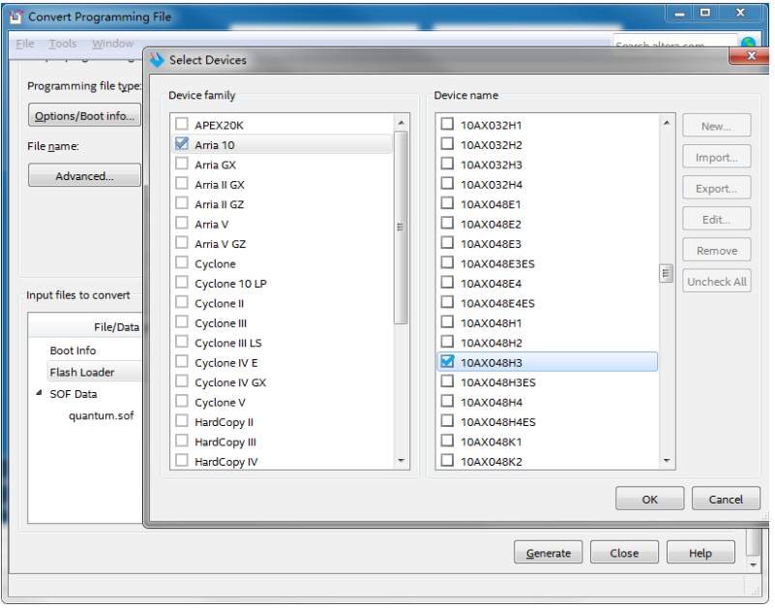
Task: Check the APEX20K device family checkbox
Action: click(x=182, y=124)
